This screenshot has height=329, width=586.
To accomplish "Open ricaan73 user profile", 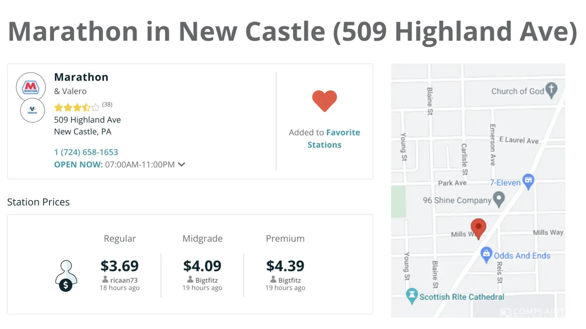I will 124,280.
